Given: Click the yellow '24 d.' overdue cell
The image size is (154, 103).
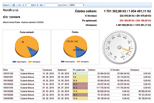Looking at the screenshot, I should [80, 81].
